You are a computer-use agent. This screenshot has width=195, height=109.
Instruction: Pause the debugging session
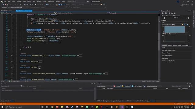tap(3, 5)
